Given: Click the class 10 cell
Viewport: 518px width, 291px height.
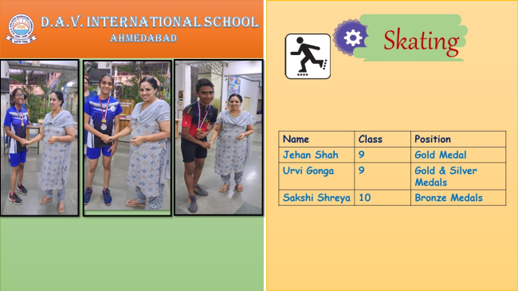Looking at the screenshot, I should coord(383,198).
